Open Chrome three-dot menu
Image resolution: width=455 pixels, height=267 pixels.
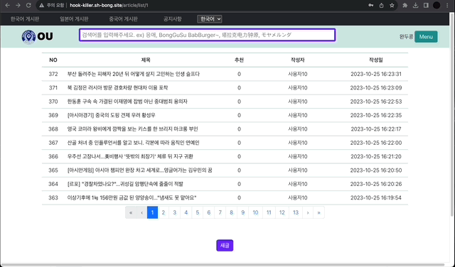(x=447, y=5)
